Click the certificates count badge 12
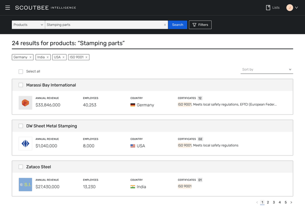Image resolution: width=305 pixels, height=217 pixels. click(x=200, y=98)
